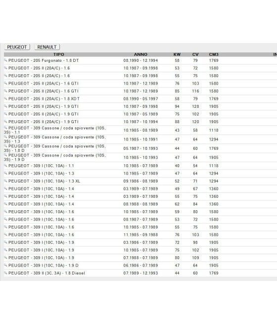Open PEUGEOT 309 Cassone 1.8 D entry
The height and width of the screenshot is (324, 277).
tap(140, 148)
